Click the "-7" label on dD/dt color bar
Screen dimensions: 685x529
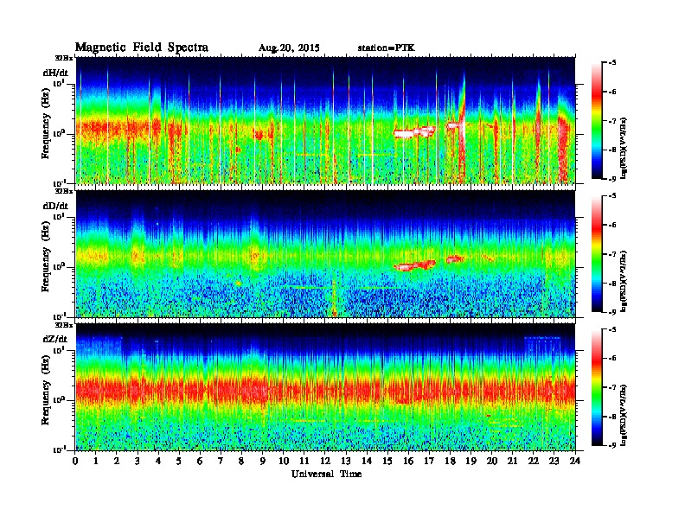click(x=612, y=254)
